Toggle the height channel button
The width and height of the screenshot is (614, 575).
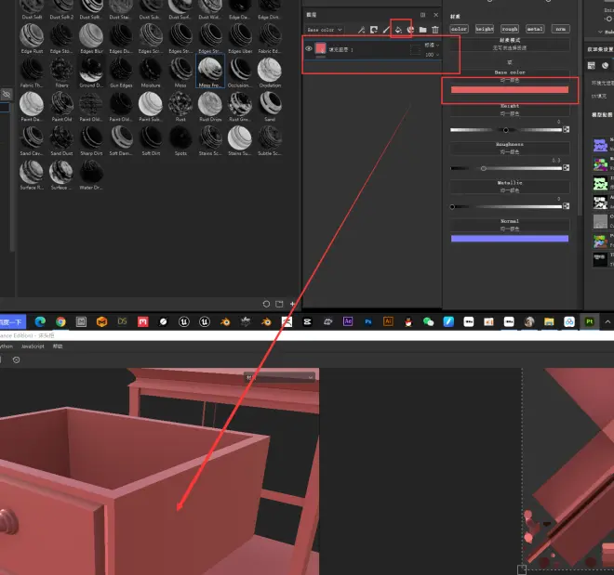click(x=485, y=29)
